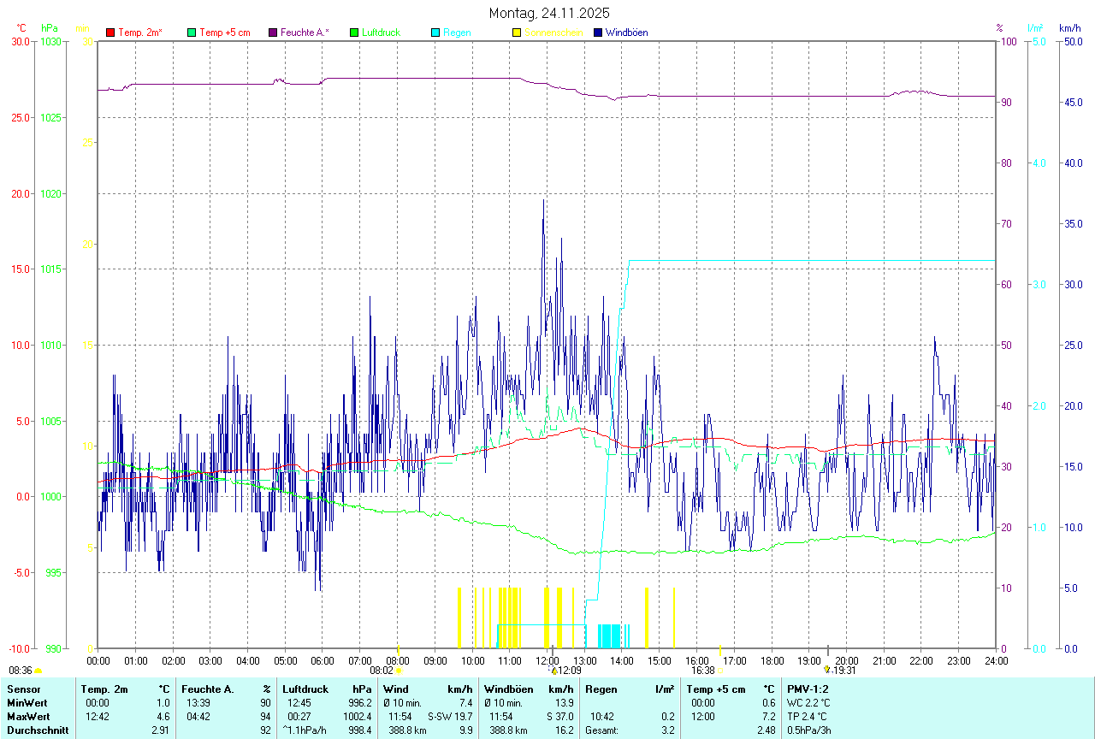Click the green Temp +5 cm legend square
Viewport: 1095px width, 739px height.
tap(192, 33)
